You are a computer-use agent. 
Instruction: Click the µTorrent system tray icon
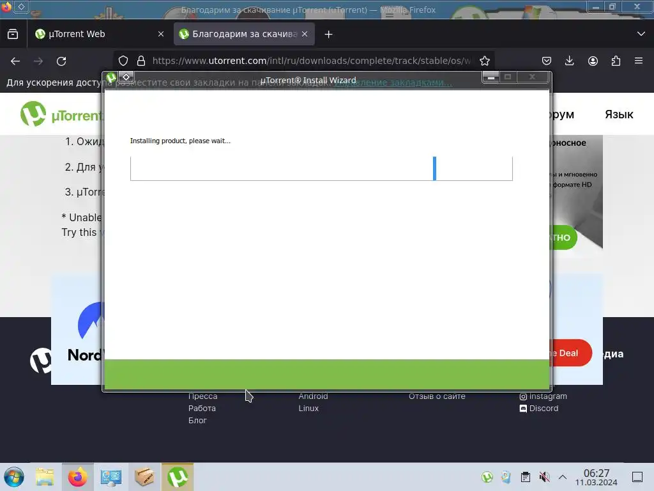pyautogui.click(x=487, y=477)
